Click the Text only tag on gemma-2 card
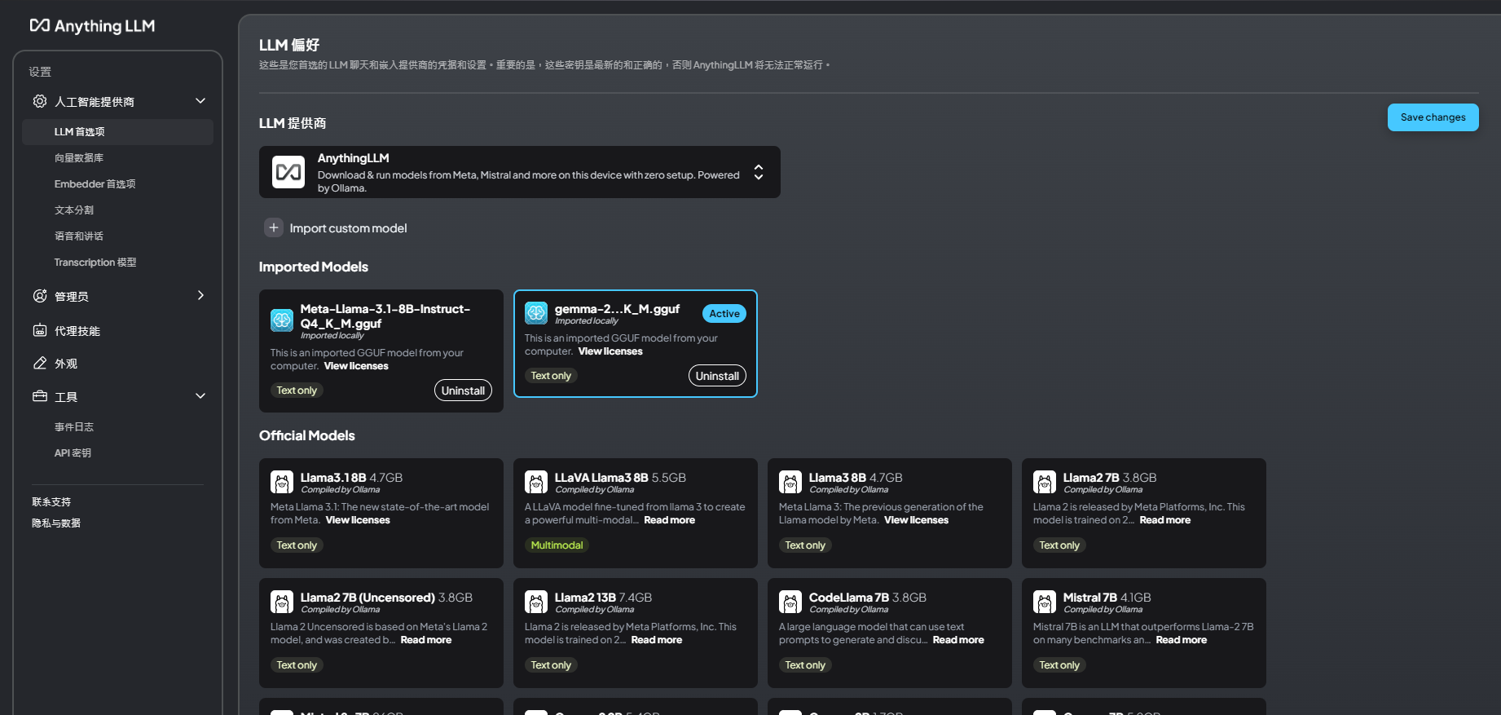Screen dimensions: 1501x715 tap(551, 376)
